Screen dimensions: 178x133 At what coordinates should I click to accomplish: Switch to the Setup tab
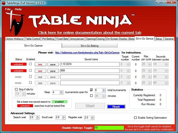(159, 39)
